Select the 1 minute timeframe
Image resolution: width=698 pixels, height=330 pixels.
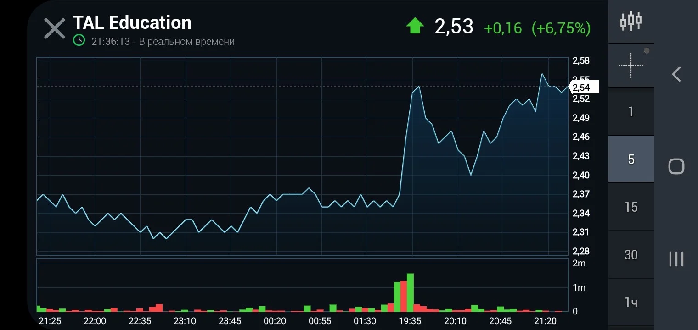click(631, 111)
